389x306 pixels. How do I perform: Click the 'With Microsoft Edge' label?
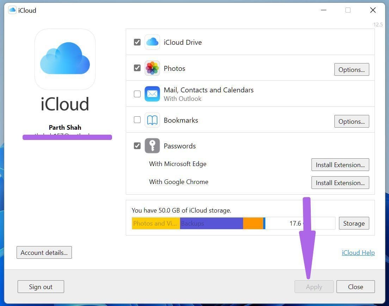pos(178,164)
